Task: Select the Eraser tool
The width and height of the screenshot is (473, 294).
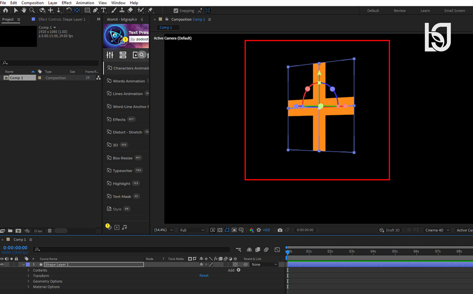Action: click(130, 10)
